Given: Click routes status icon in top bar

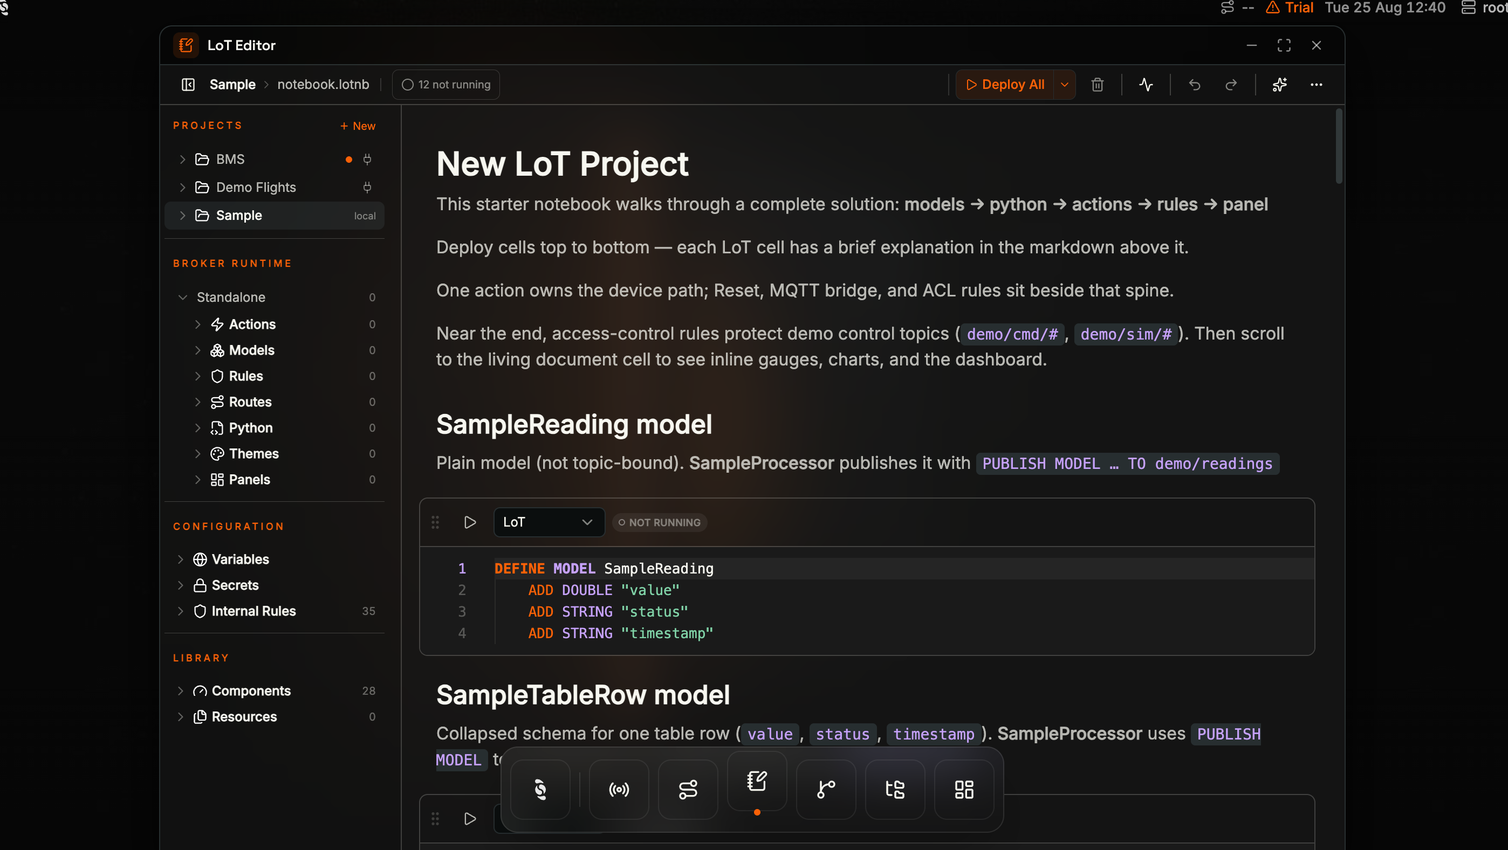Looking at the screenshot, I should [x=1228, y=8].
